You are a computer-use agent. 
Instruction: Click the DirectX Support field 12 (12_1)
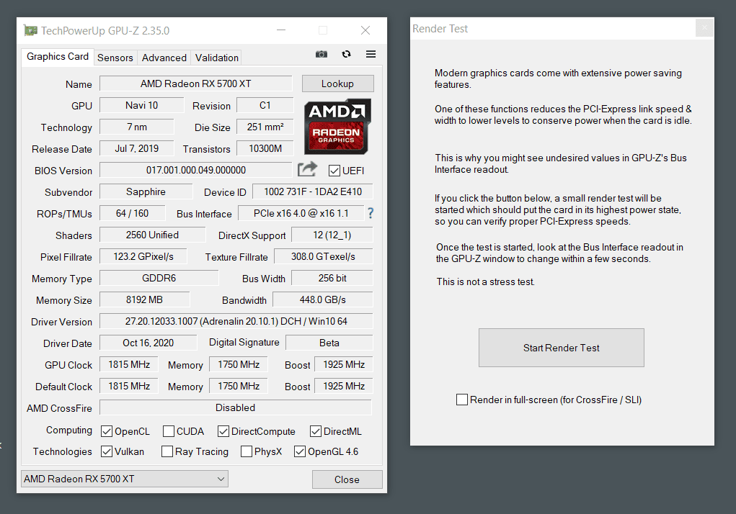click(x=332, y=234)
